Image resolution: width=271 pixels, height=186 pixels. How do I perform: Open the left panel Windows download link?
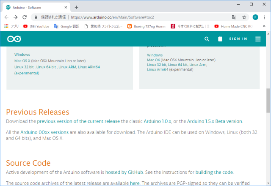(x=22, y=55)
